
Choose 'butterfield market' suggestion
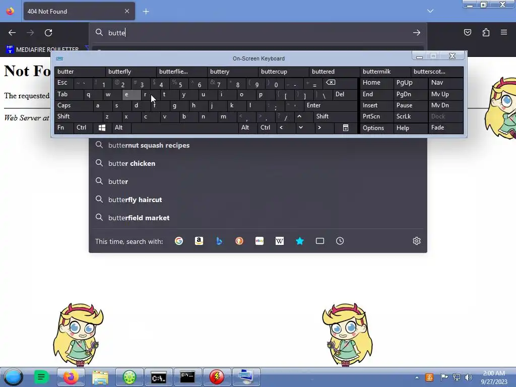(258, 218)
